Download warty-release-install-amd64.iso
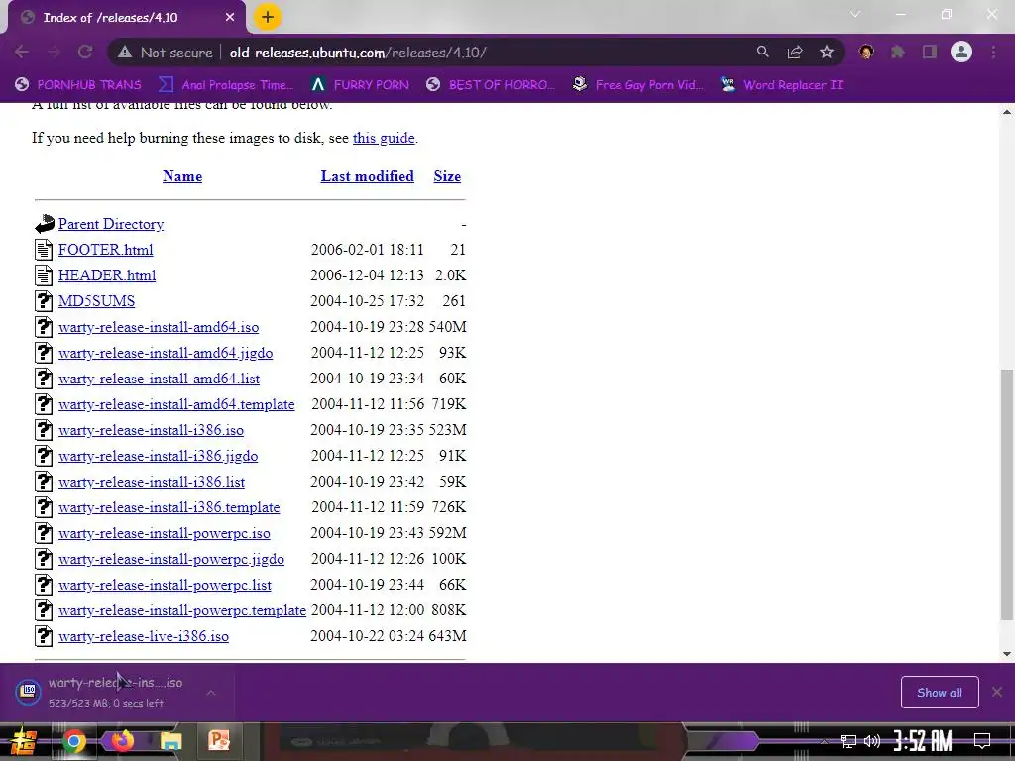Viewport: 1015px width, 761px height. point(159,327)
